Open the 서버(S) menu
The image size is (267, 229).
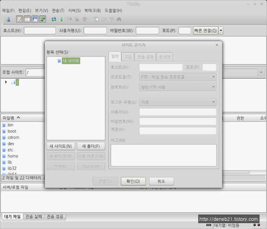click(74, 11)
